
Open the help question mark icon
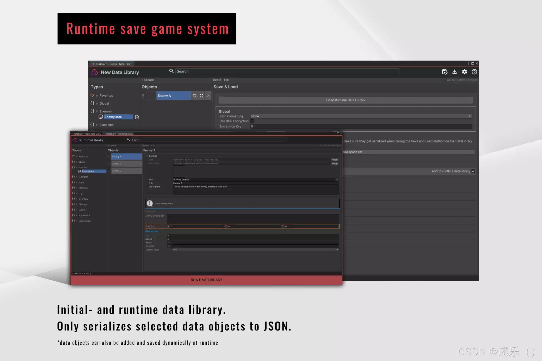474,72
